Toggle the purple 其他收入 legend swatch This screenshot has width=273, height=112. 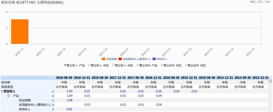point(154,59)
